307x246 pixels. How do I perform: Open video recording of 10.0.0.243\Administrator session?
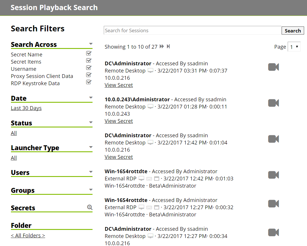coord(273,103)
